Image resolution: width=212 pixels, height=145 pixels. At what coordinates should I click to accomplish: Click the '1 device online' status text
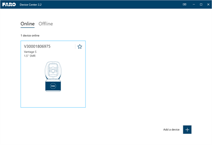[x=30, y=35]
